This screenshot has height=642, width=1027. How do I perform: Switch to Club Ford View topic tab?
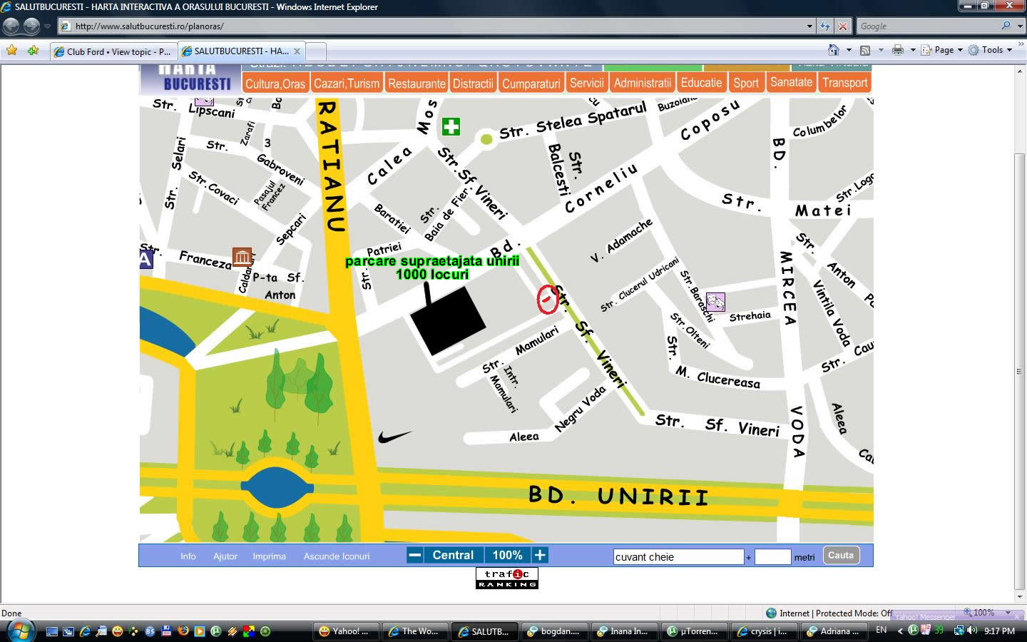[x=113, y=51]
